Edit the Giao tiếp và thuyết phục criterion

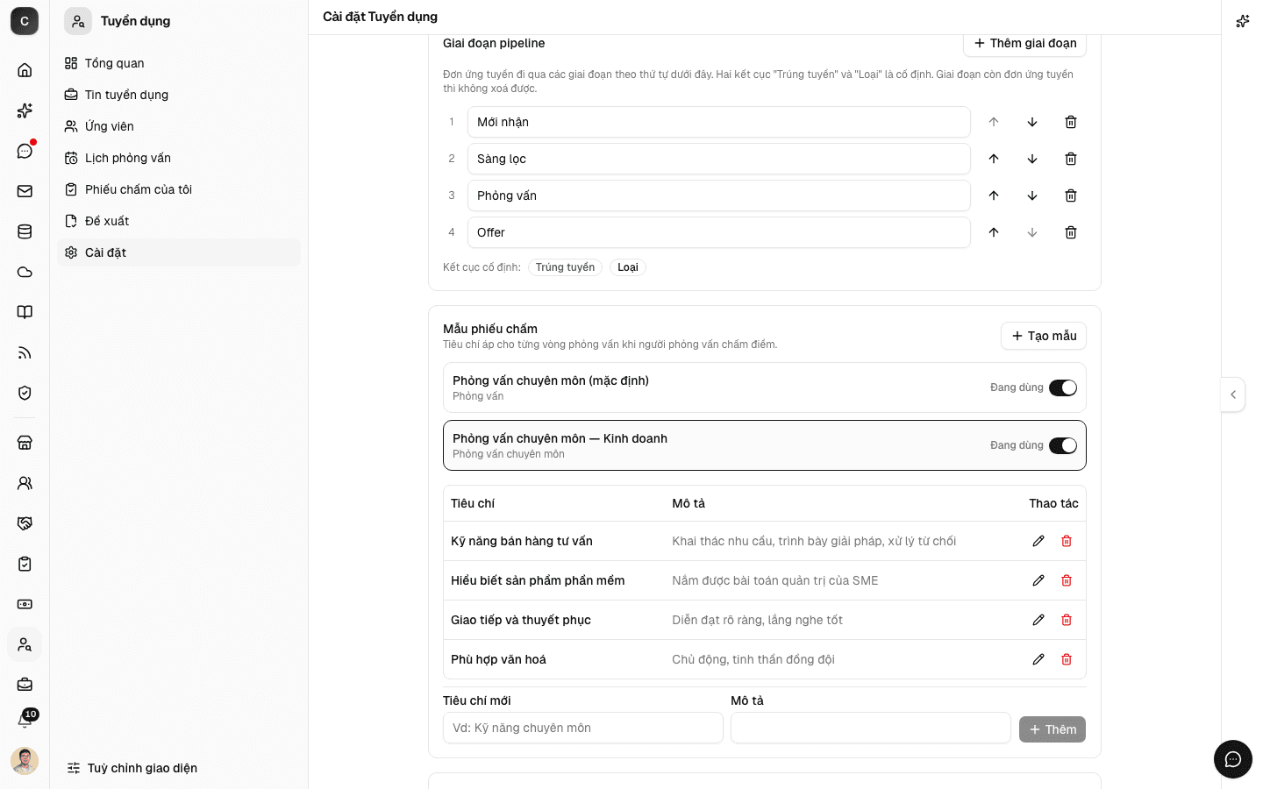(x=1038, y=620)
